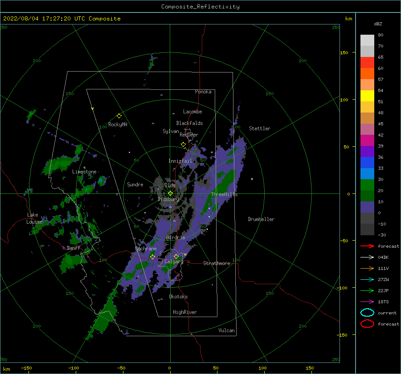Click the RedDeer city label
Viewport: 401px width, 374px height.
tap(189, 135)
